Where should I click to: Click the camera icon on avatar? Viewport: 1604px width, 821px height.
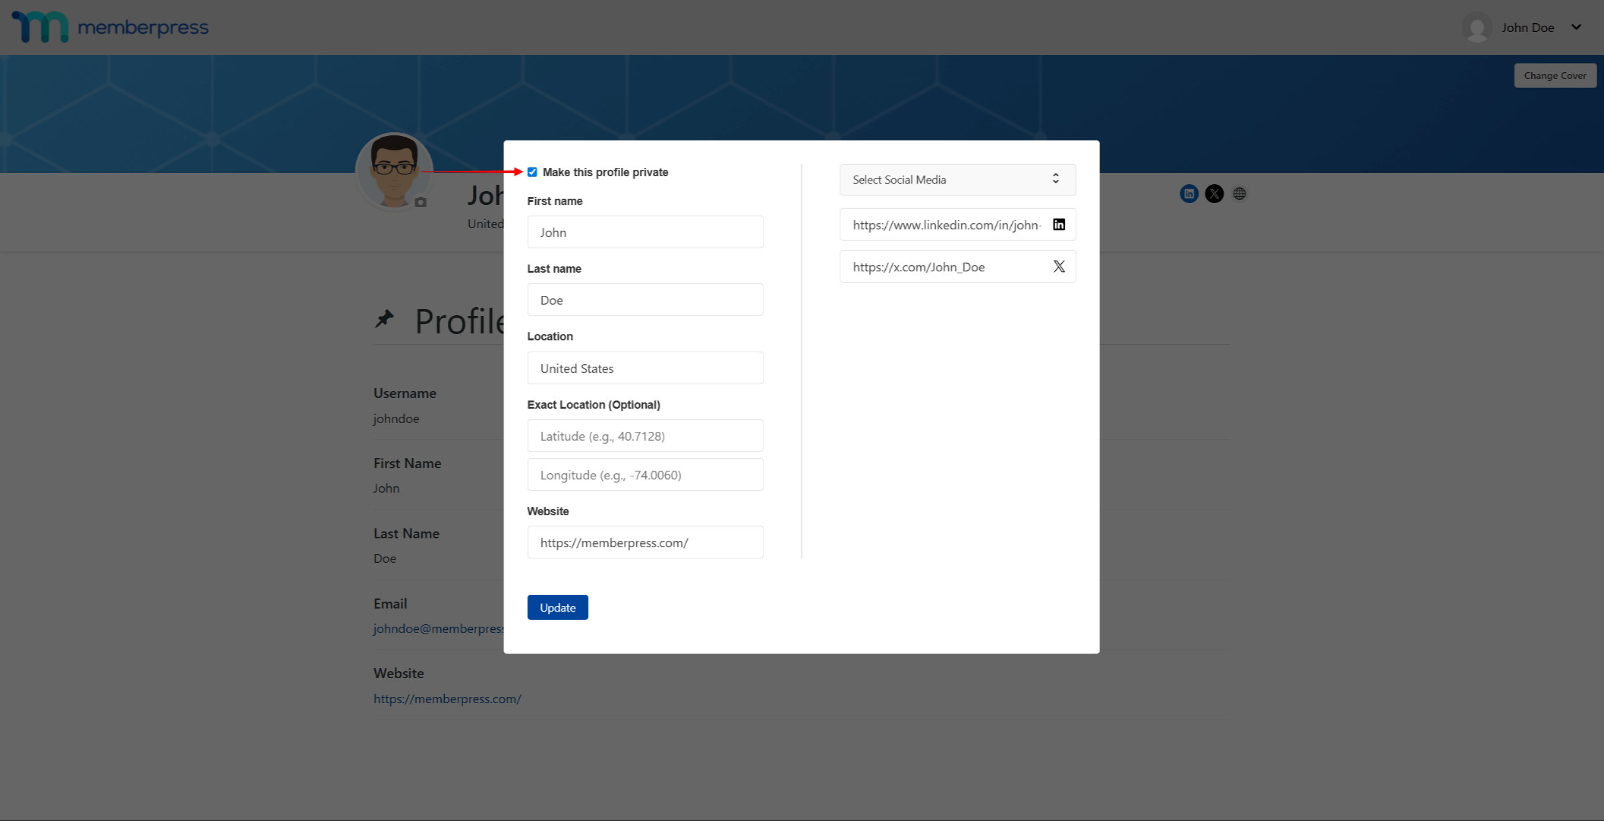pyautogui.click(x=420, y=202)
